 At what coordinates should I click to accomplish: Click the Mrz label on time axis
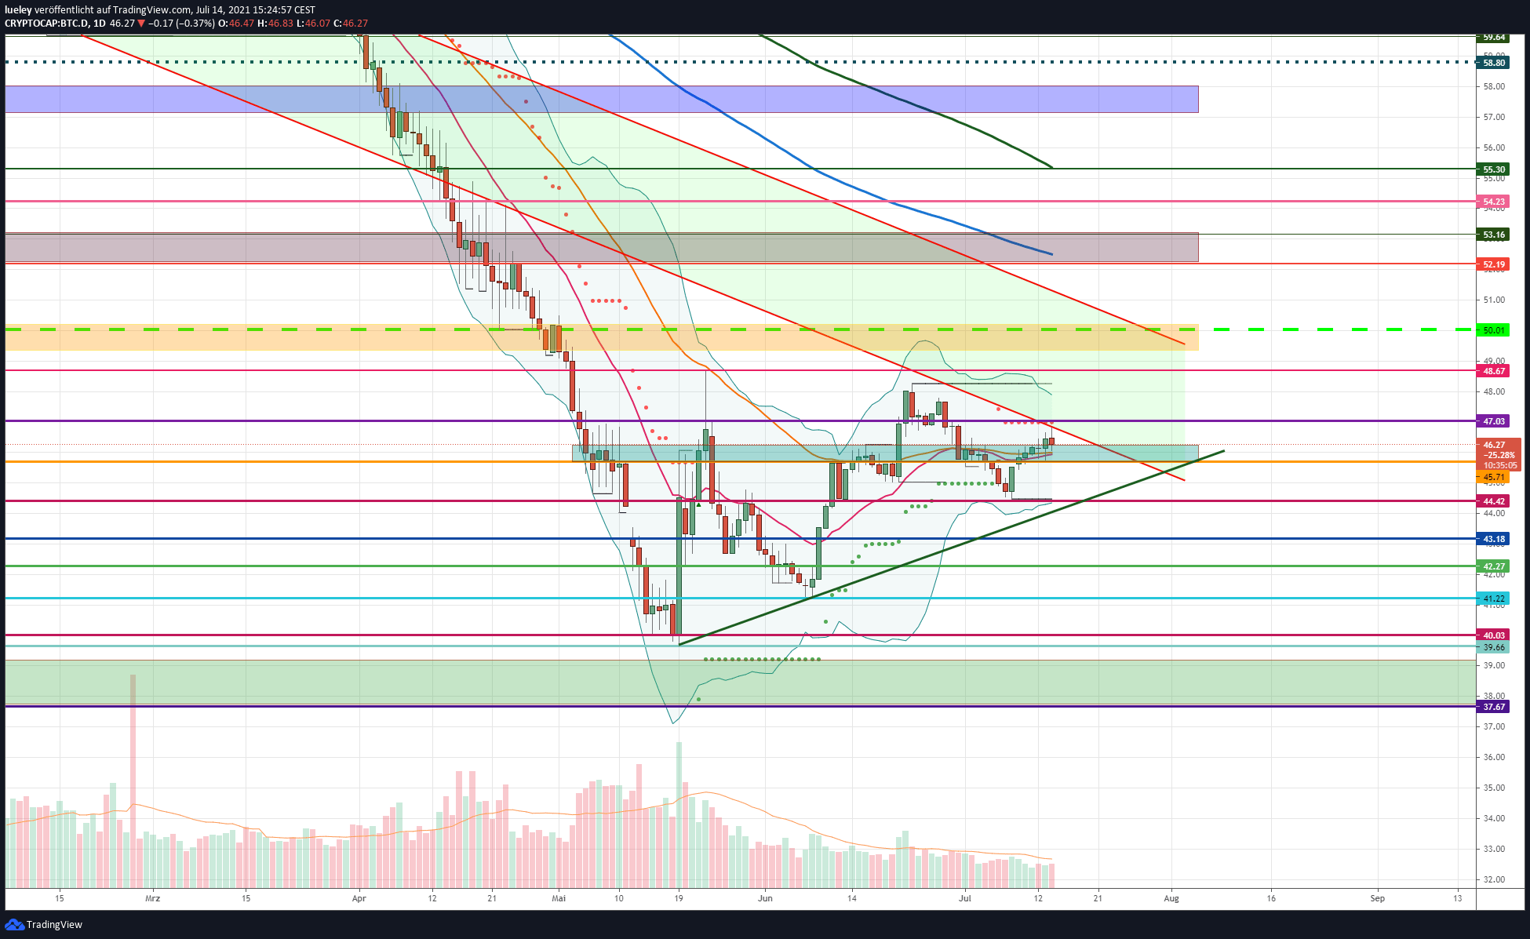(153, 898)
